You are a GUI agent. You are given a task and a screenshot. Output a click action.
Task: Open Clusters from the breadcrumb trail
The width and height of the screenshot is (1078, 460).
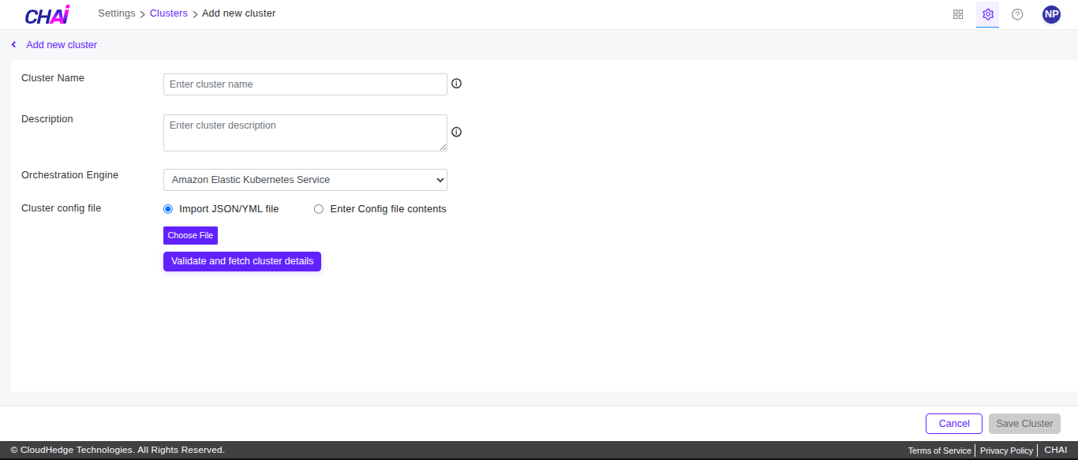pos(168,13)
